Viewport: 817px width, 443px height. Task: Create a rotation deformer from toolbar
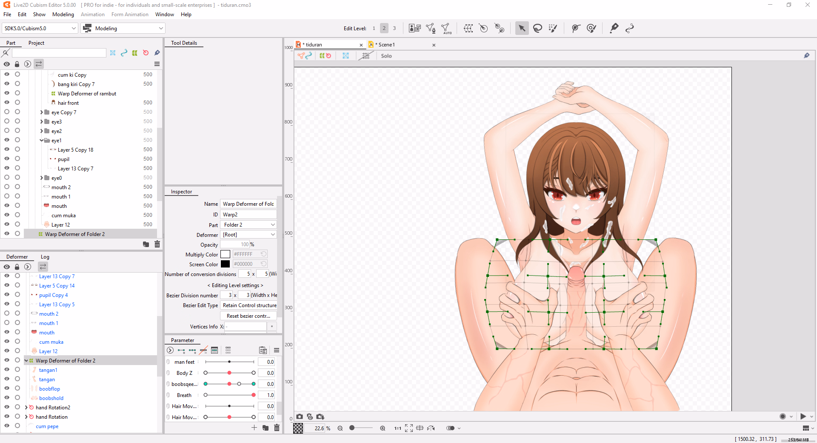coord(483,29)
